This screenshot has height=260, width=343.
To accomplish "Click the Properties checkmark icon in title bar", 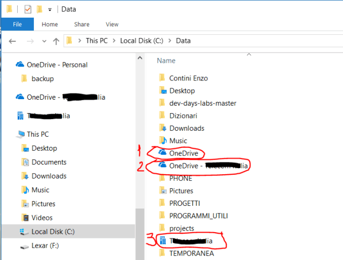I will click(x=28, y=9).
